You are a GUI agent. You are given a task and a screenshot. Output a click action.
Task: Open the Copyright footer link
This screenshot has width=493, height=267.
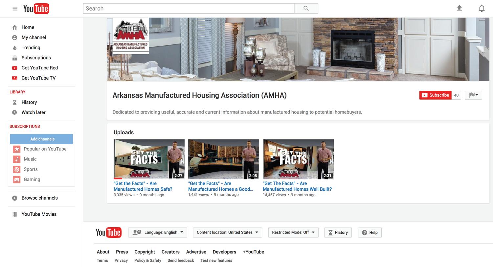(x=145, y=252)
